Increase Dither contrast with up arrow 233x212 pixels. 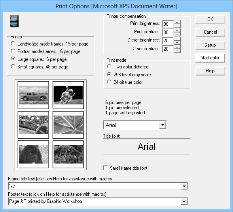point(177,47)
